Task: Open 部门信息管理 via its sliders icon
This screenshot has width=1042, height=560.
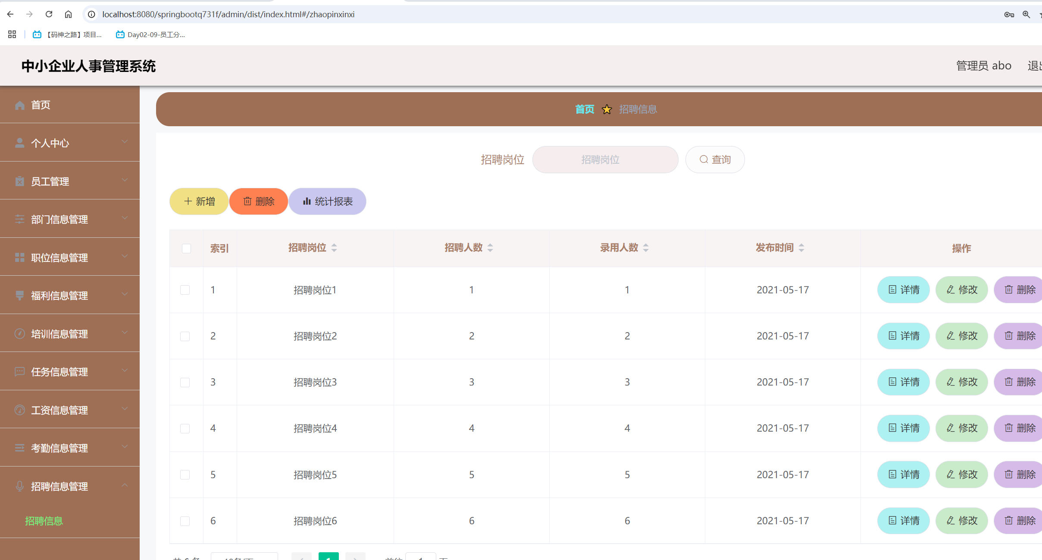Action: (x=19, y=219)
